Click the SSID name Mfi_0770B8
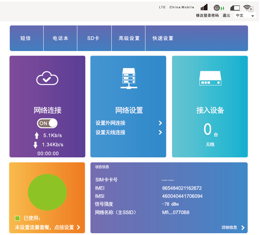Image resolution: width=260 pixels, height=235 pixels. tap(176, 212)
